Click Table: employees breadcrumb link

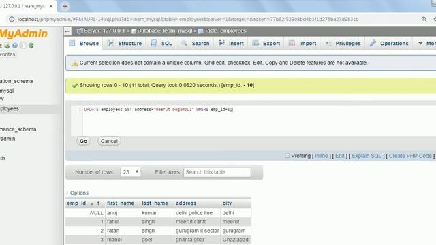225,31
